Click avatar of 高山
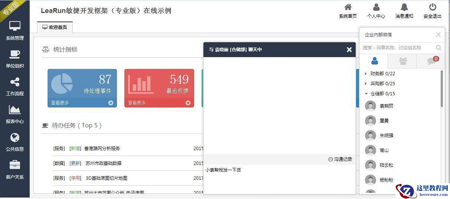450x199 pixels. [371, 150]
